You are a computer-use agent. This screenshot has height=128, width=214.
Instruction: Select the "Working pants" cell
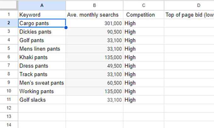pyautogui.click(x=42, y=91)
